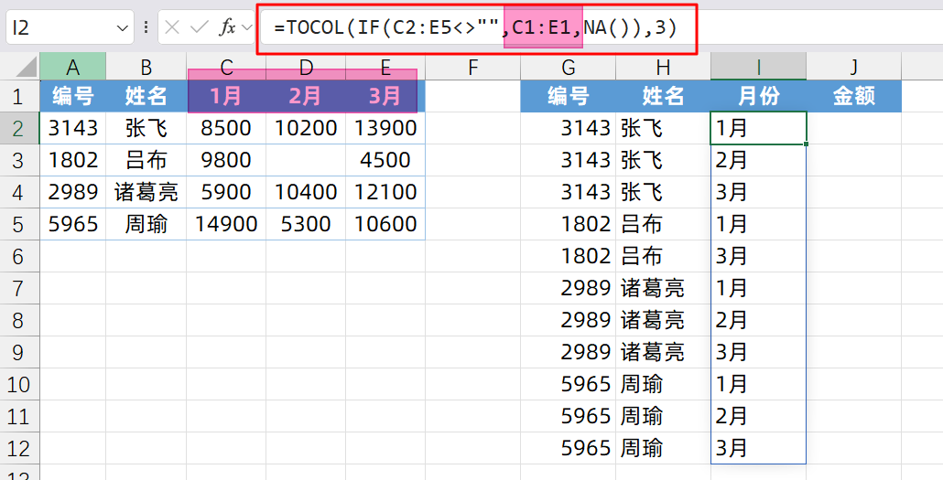The image size is (943, 480).
Task: Select all cells with corner triangle
Action: [27, 67]
